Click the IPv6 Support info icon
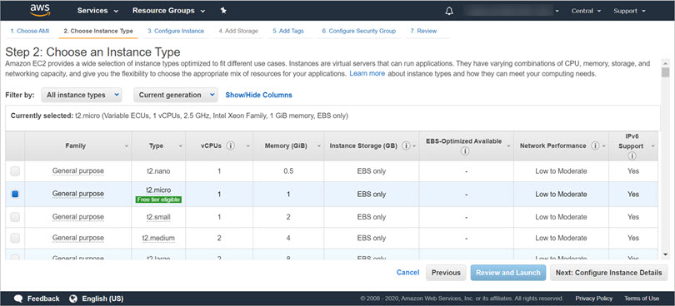675x306 pixels. coord(632,156)
